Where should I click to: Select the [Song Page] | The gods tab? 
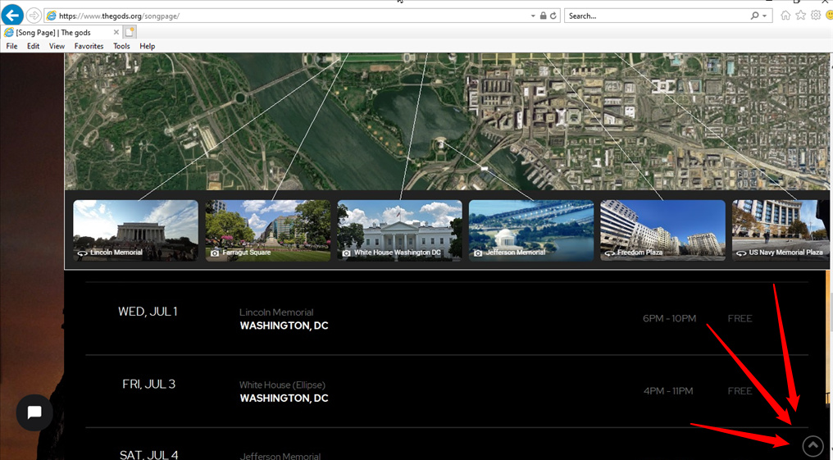point(61,33)
